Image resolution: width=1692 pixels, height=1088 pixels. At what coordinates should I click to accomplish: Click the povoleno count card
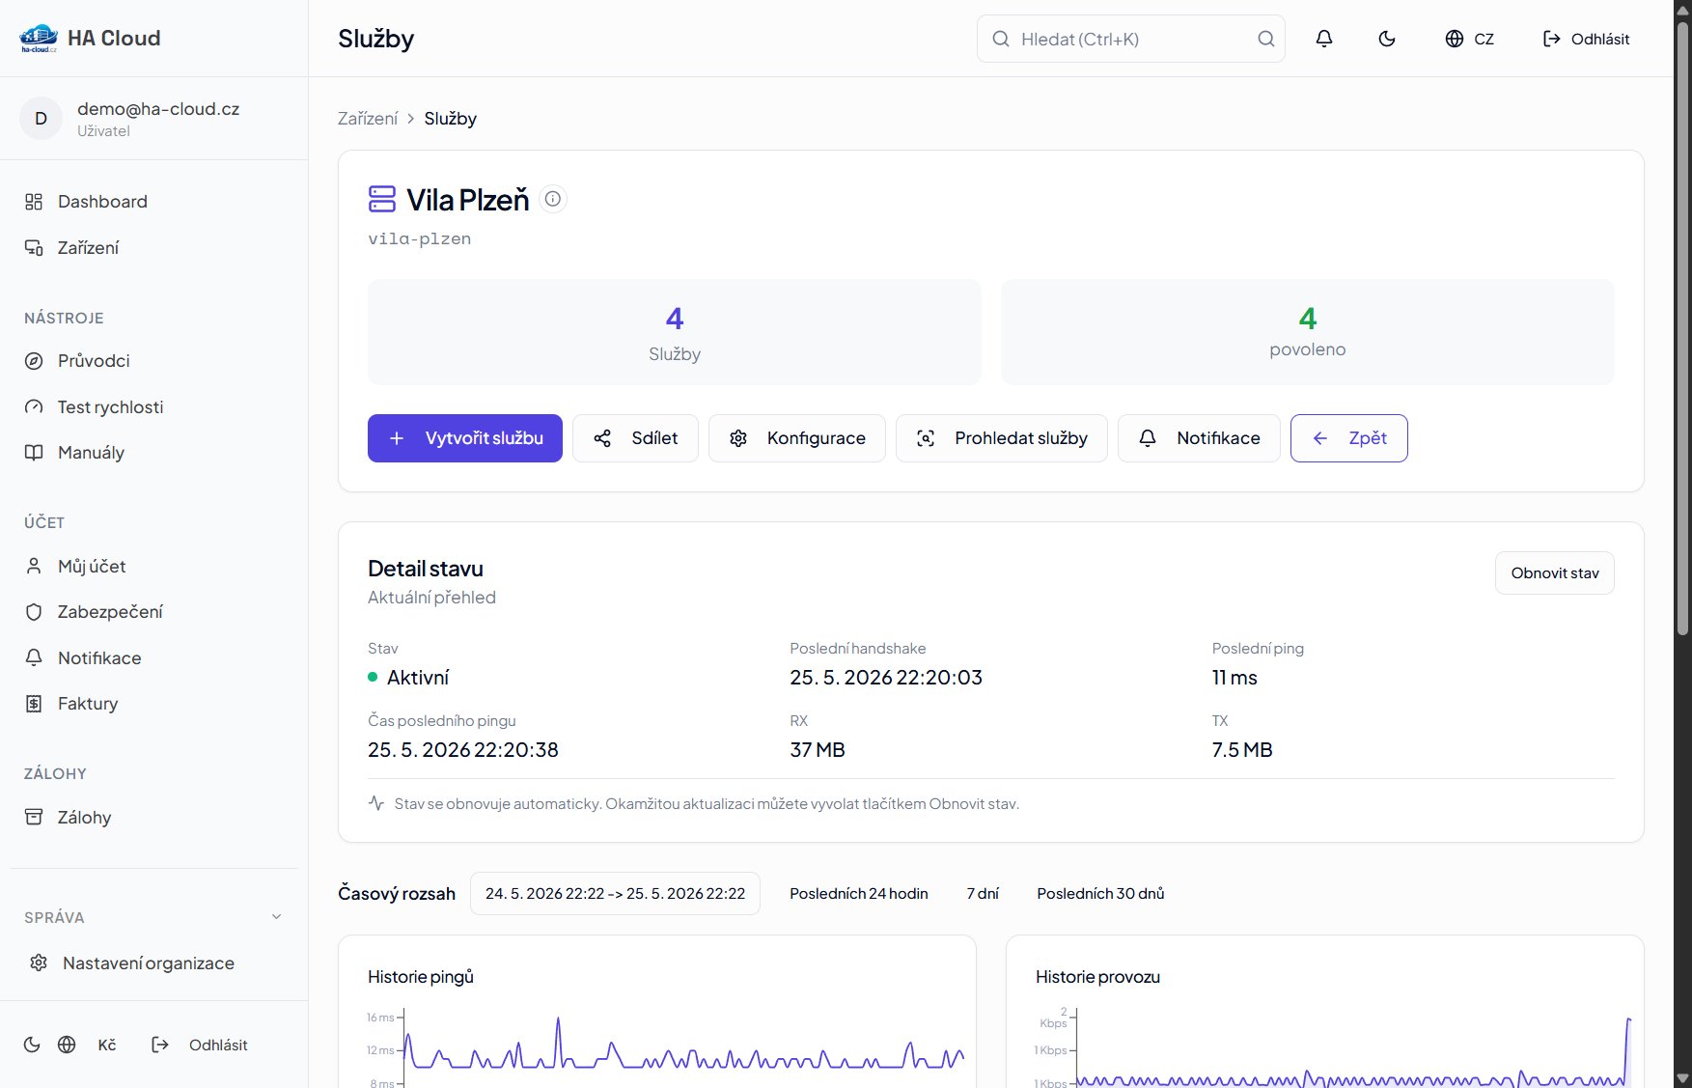[1308, 332]
